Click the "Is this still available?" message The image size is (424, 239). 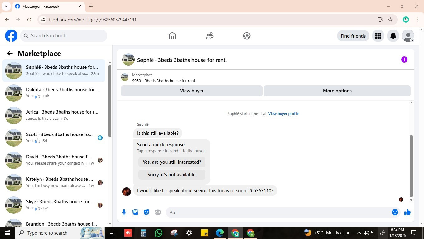tap(158, 133)
